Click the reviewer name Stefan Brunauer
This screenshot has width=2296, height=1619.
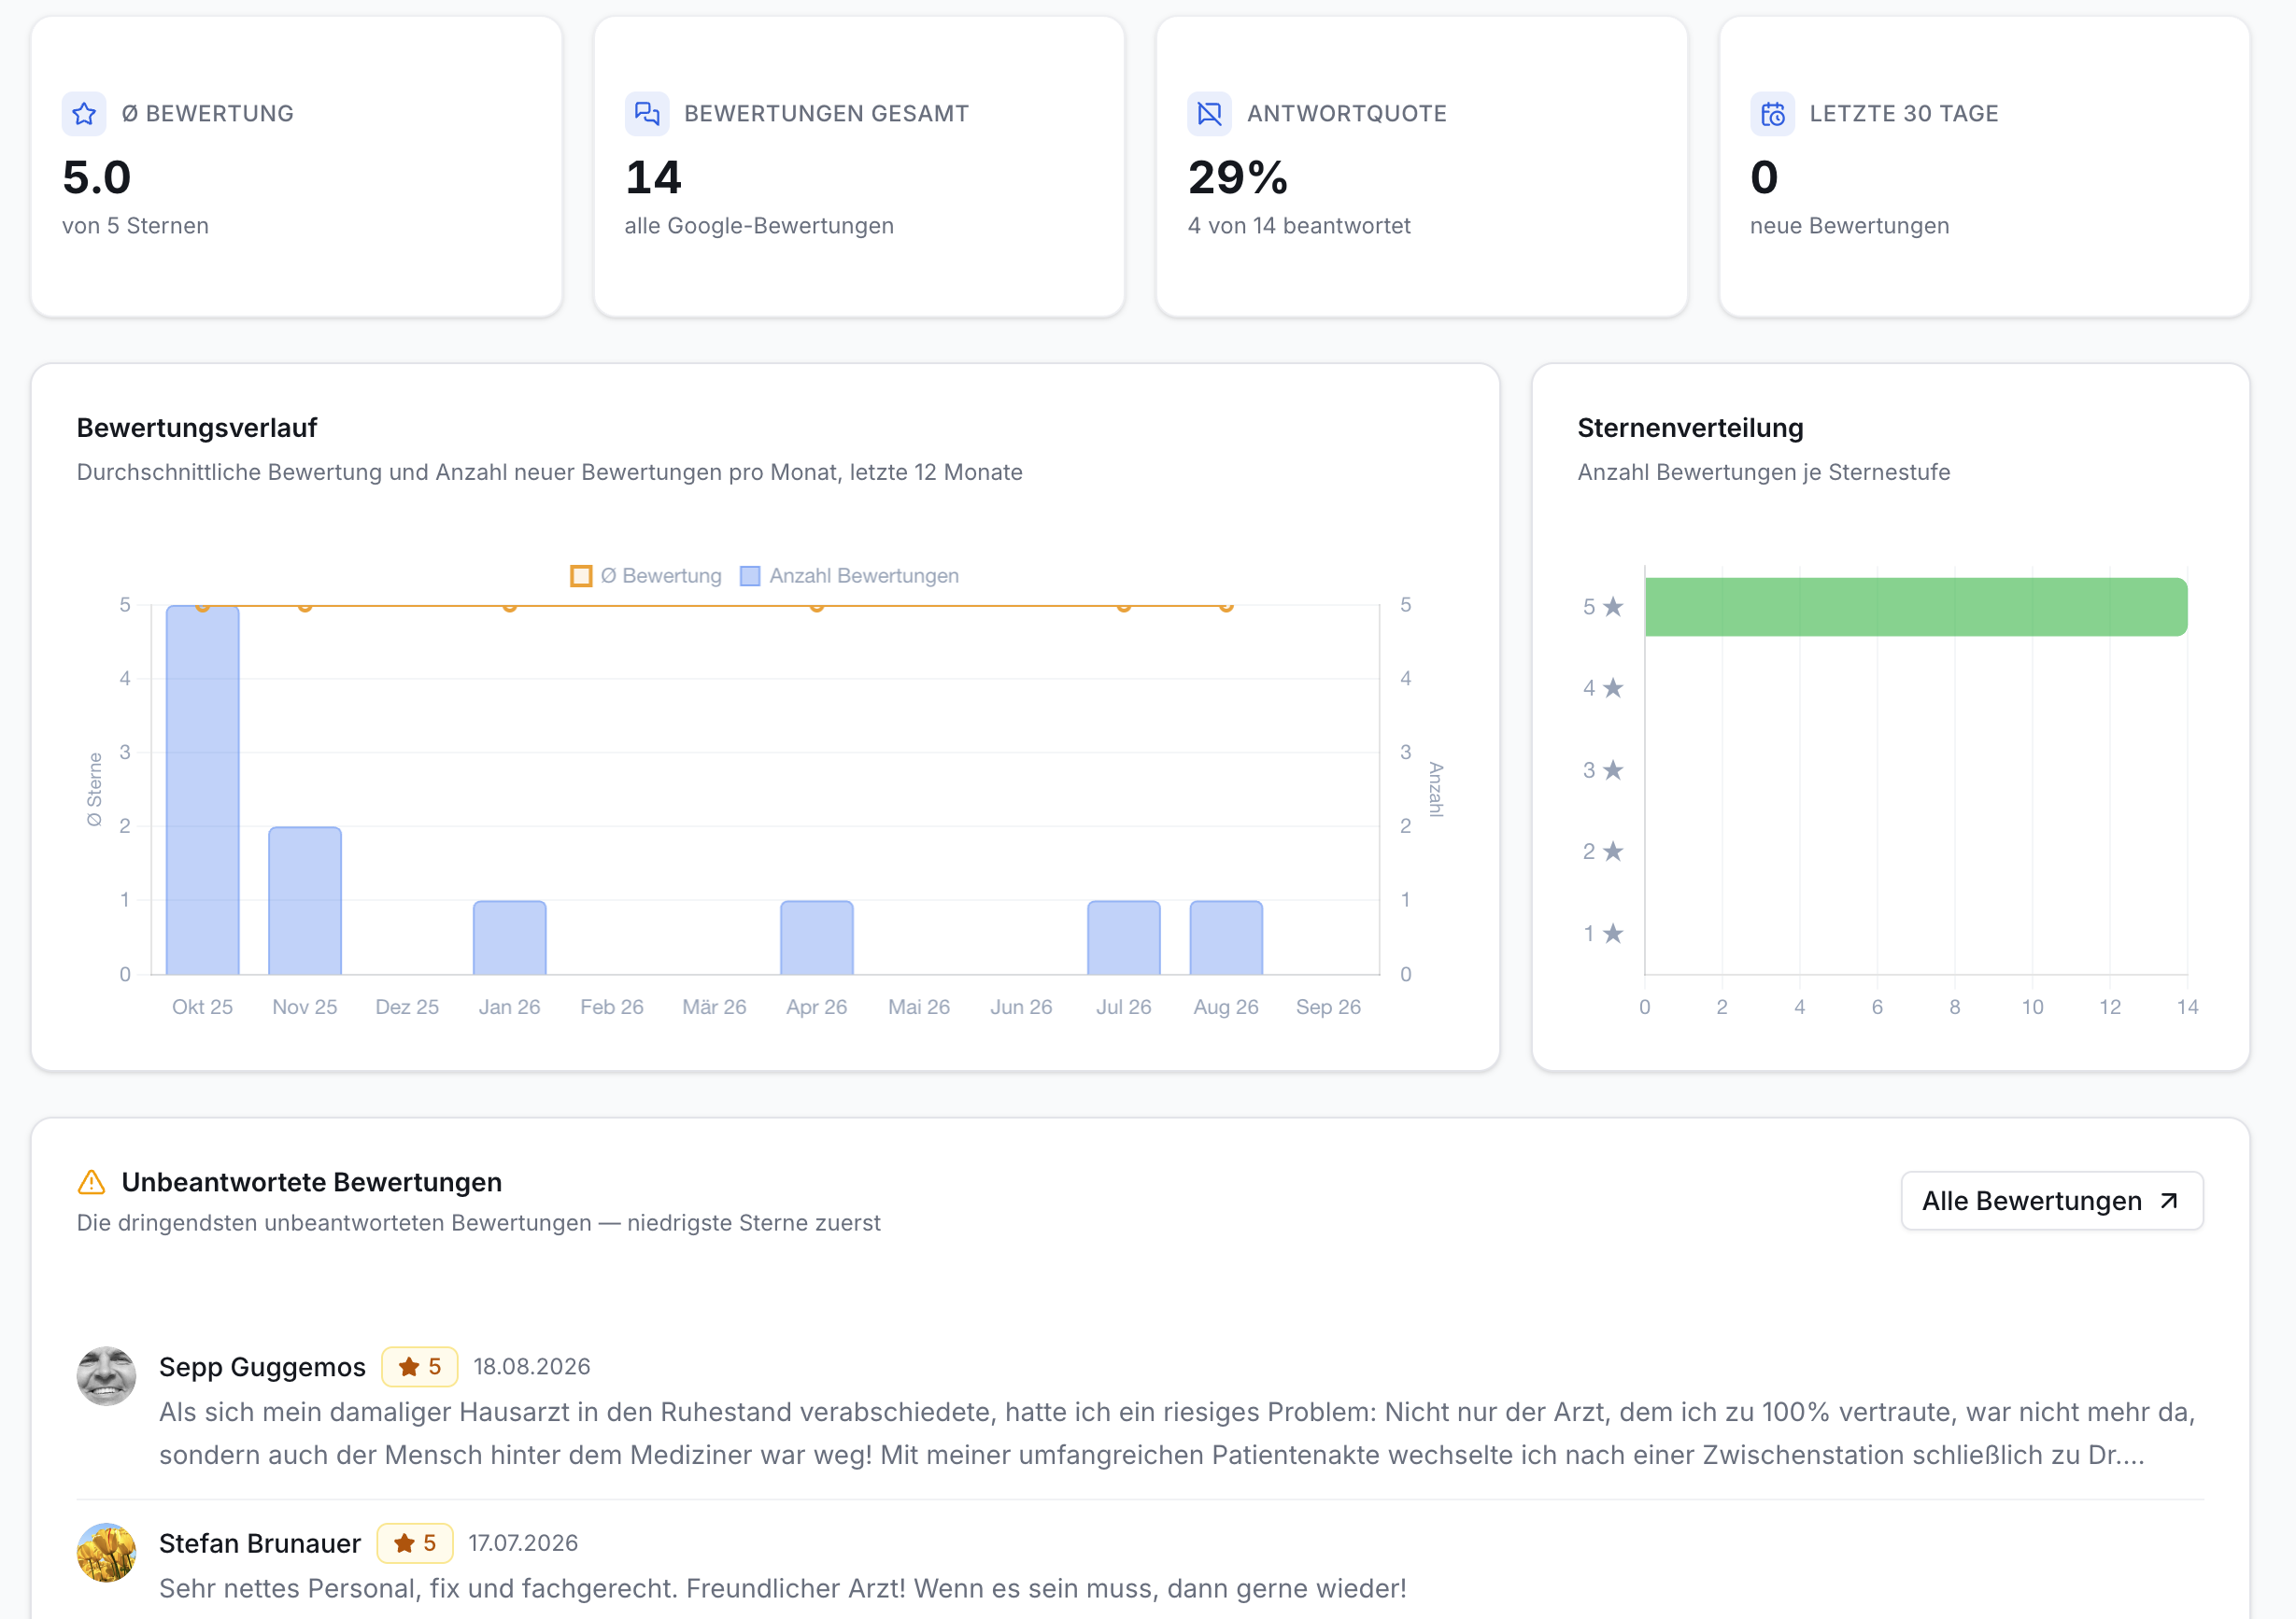(260, 1543)
